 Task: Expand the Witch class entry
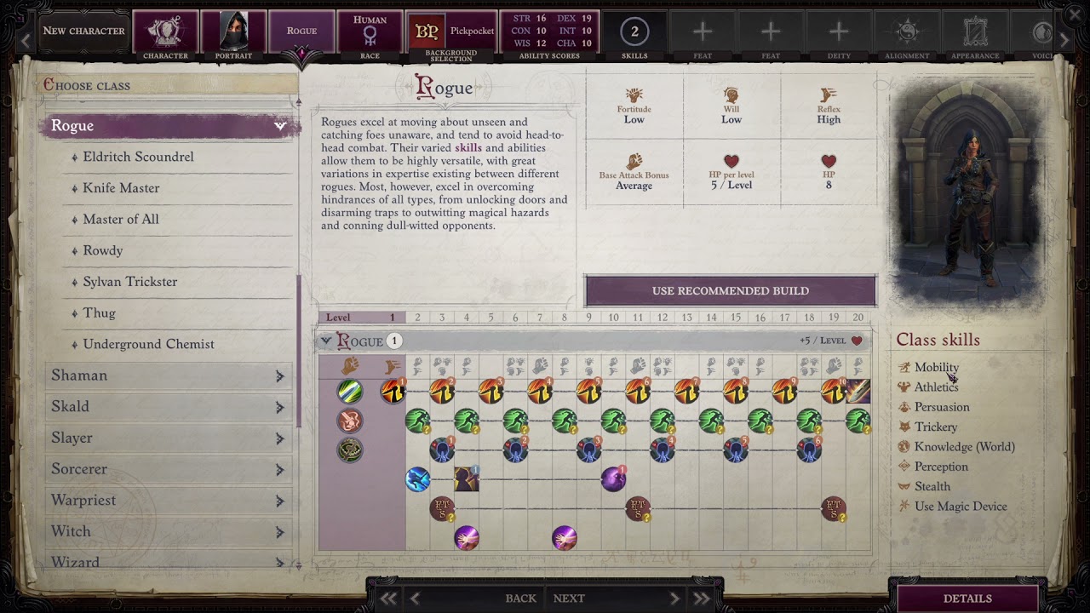[169, 531]
